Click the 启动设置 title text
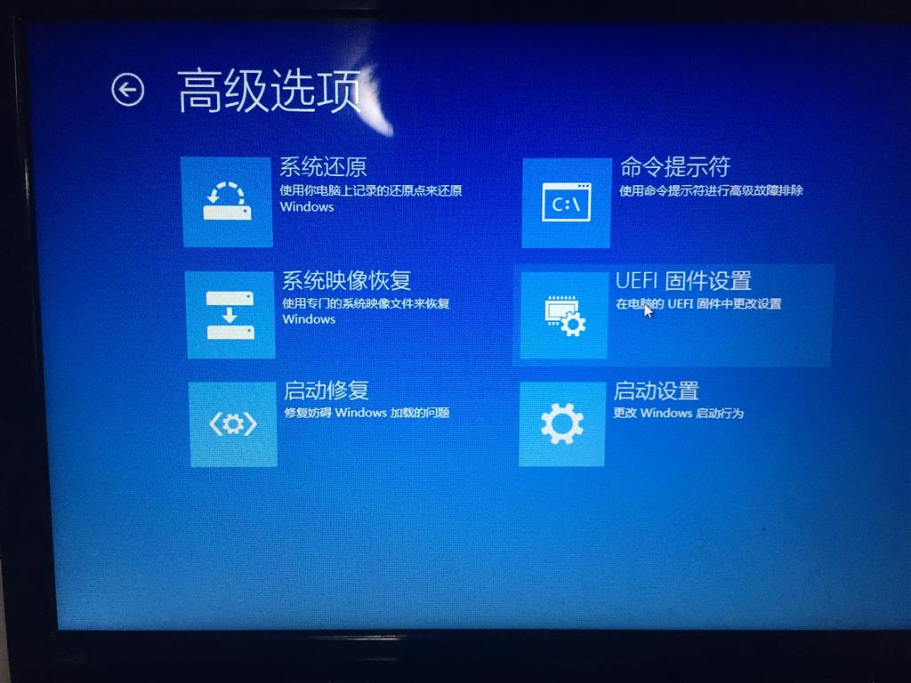This screenshot has height=683, width=911. pos(657,391)
